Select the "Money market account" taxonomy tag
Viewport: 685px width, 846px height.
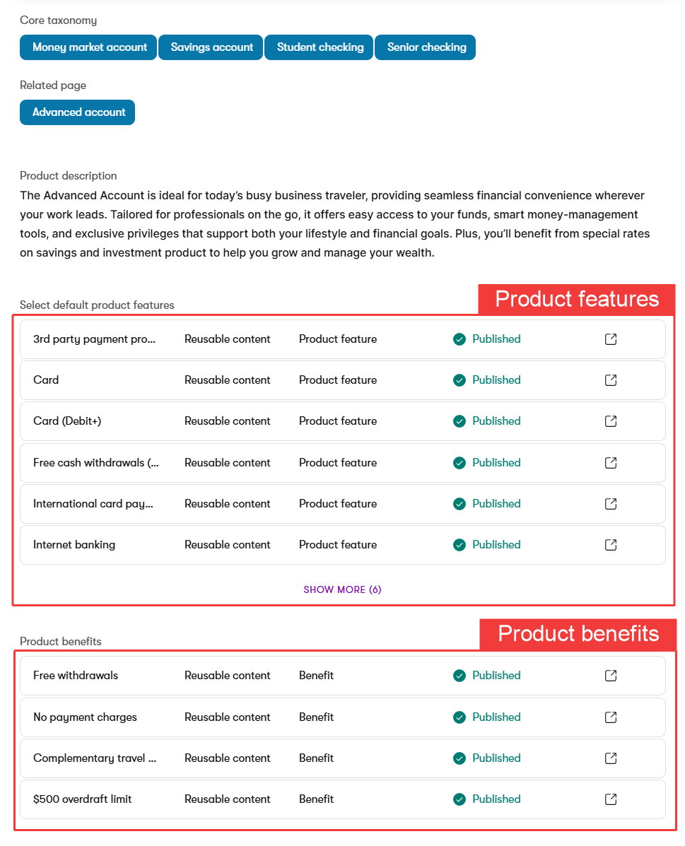click(88, 47)
